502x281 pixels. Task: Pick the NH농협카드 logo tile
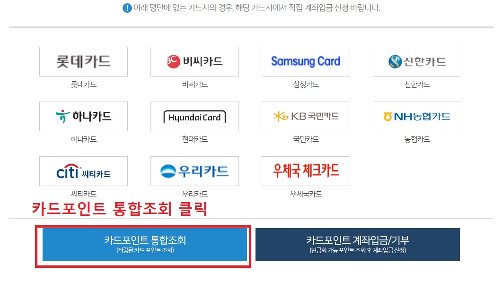[417, 116]
